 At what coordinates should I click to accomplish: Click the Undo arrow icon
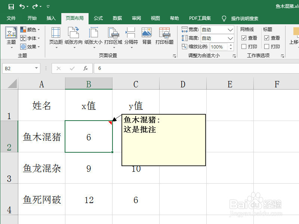22,7
